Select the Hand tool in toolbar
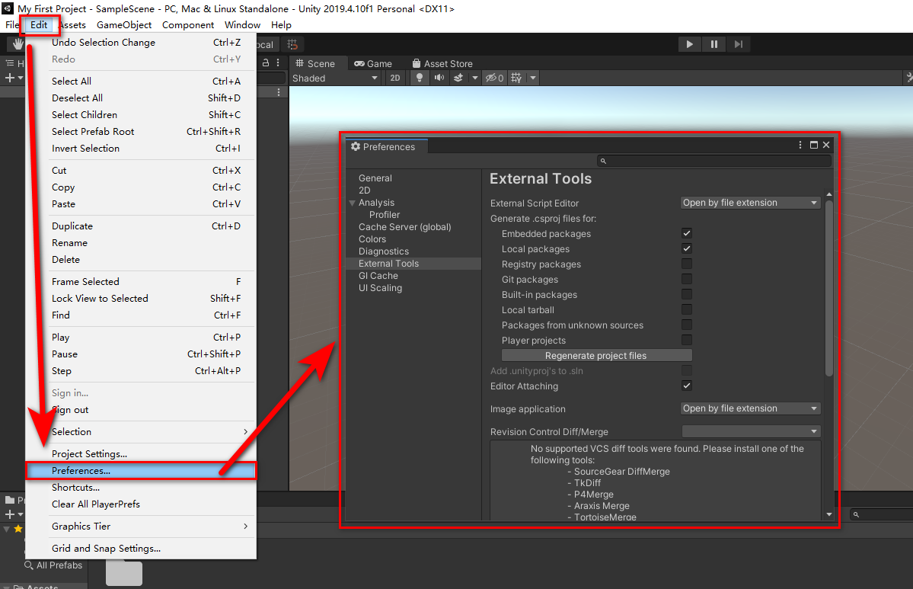This screenshot has height=589, width=913. coord(18,44)
